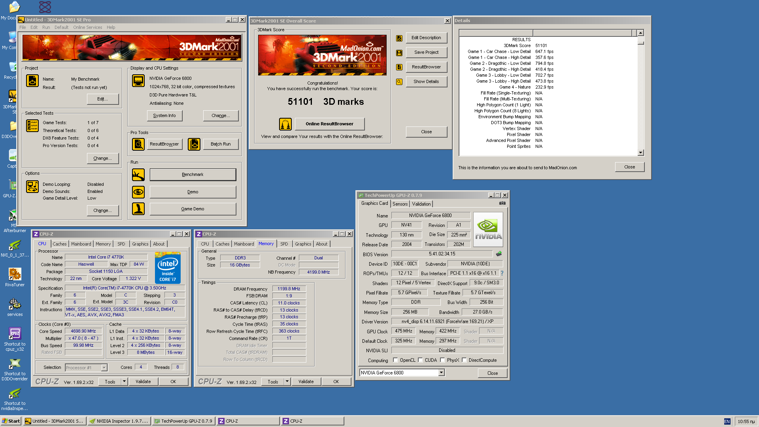Click the Show Details button
759x427 pixels.
(426, 82)
